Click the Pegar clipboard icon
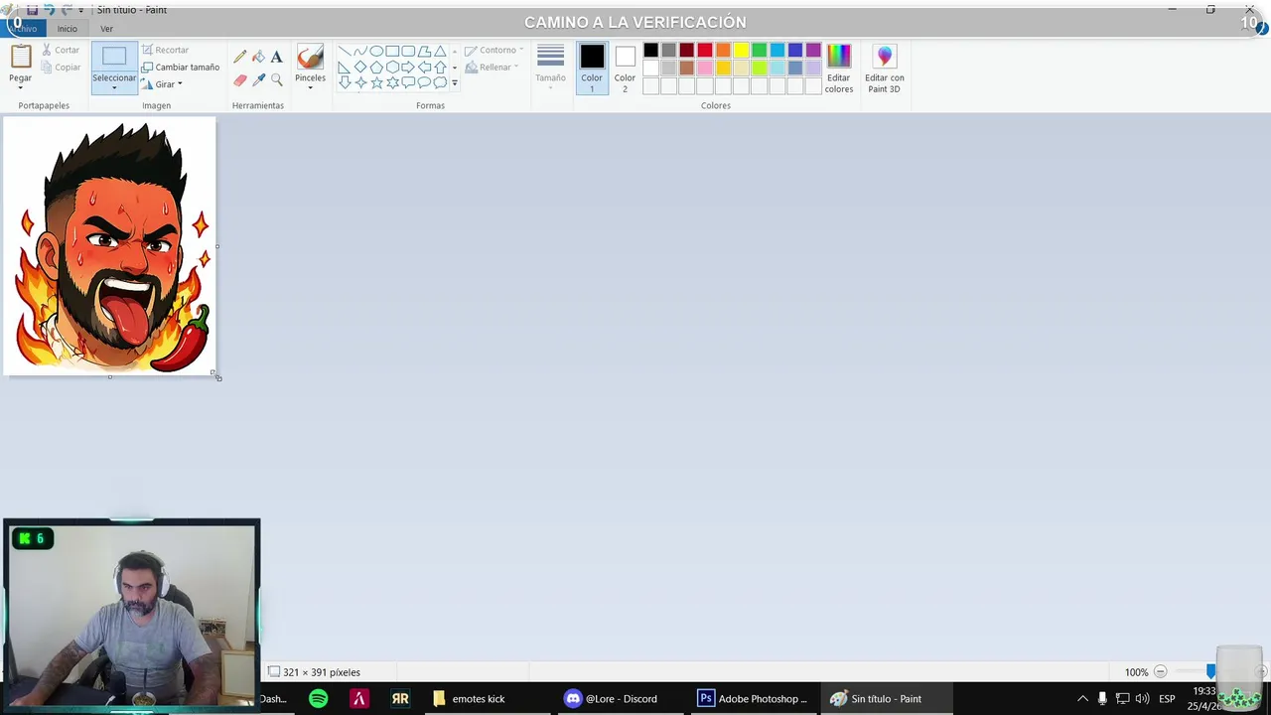This screenshot has height=715, width=1271. click(20, 57)
